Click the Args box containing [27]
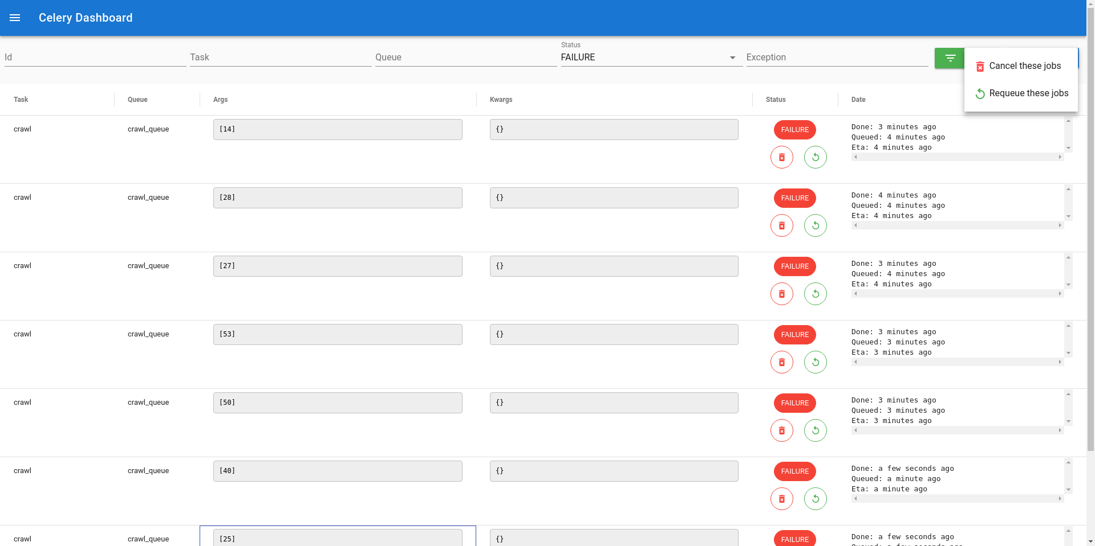The height and width of the screenshot is (546, 1095). [x=338, y=266]
